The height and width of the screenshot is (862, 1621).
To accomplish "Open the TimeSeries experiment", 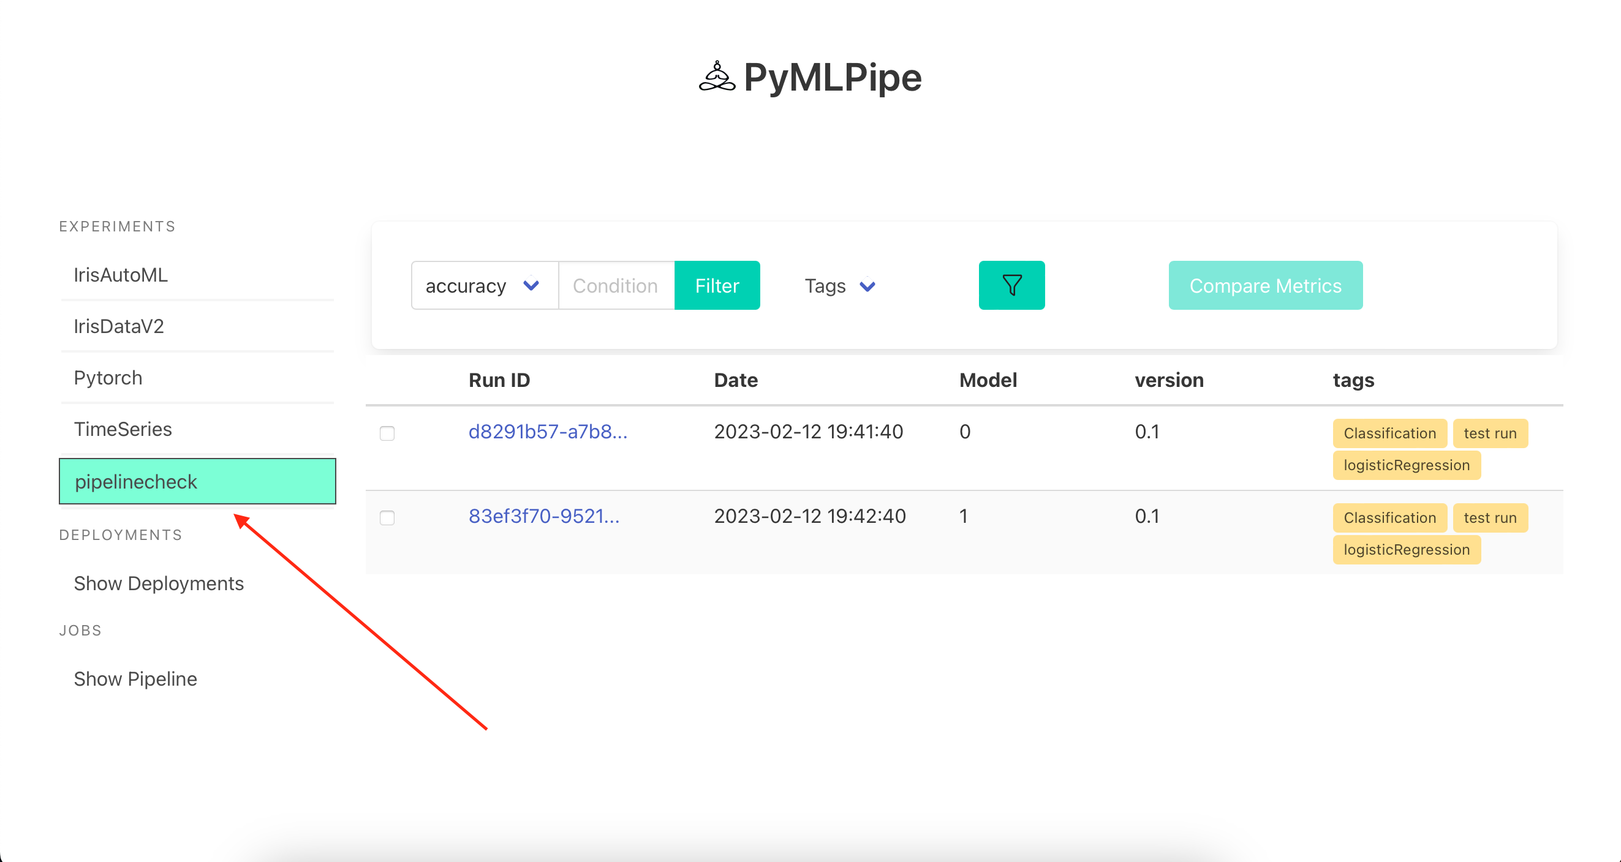I will pos(123,429).
